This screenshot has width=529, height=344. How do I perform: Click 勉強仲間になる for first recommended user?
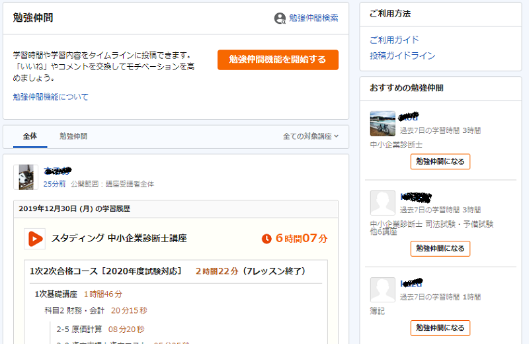pos(440,161)
